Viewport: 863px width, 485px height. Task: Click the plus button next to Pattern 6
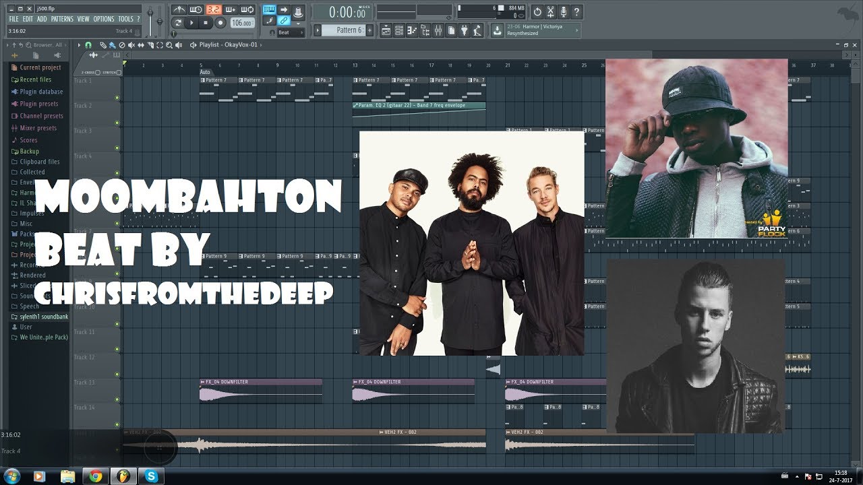369,30
